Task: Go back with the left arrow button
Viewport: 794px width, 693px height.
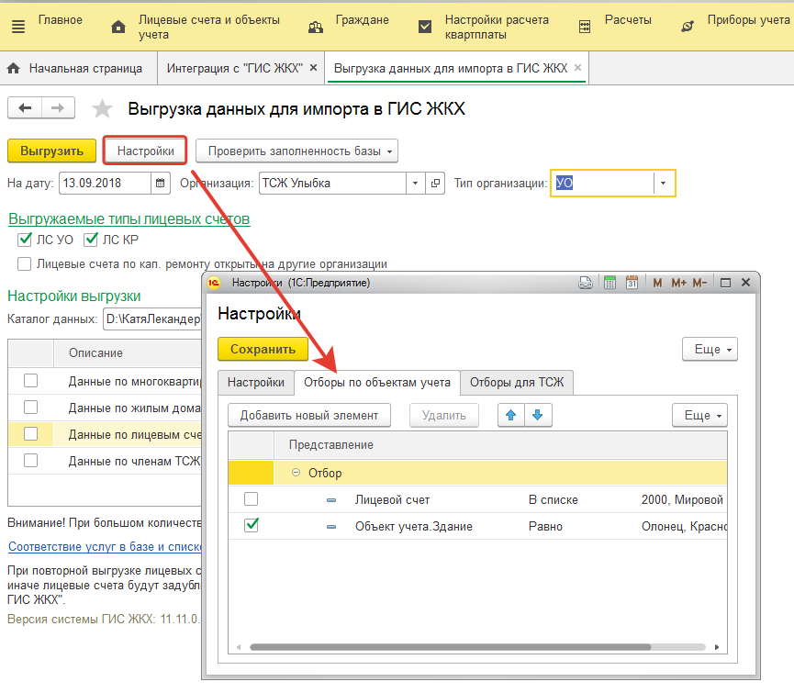Action: (25, 107)
